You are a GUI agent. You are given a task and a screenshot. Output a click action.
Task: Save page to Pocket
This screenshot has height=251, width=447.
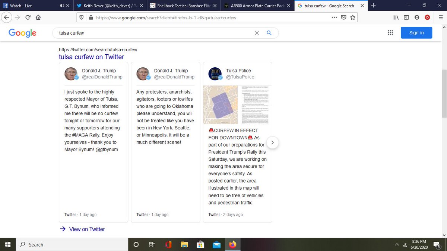(343, 17)
